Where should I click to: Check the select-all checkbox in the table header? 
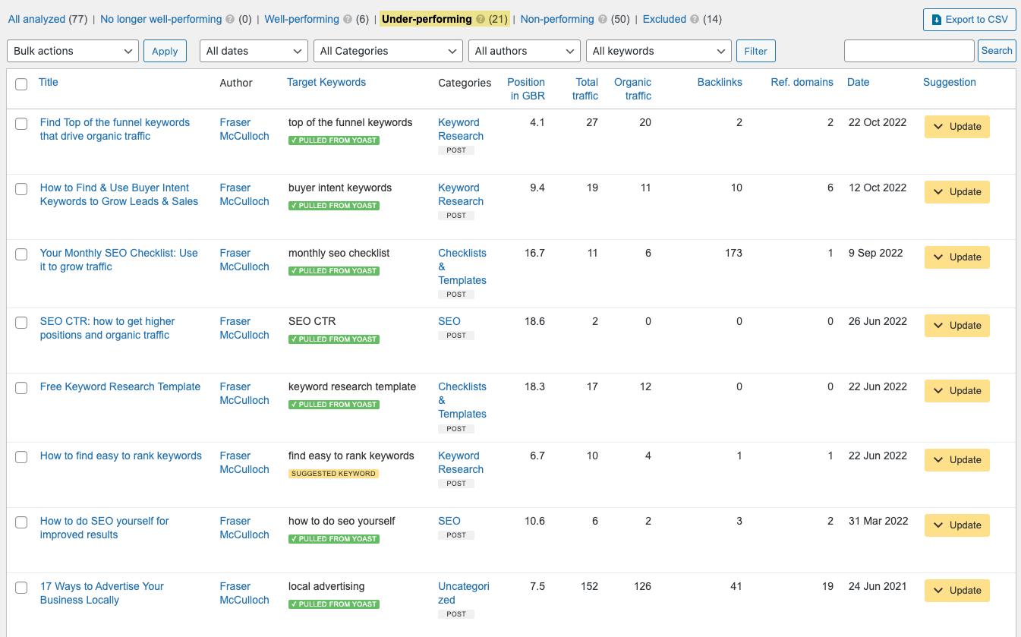pyautogui.click(x=21, y=84)
